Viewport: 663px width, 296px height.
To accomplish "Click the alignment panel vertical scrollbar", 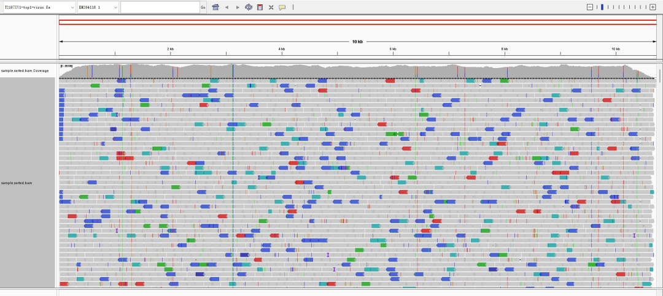I will (x=659, y=176).
